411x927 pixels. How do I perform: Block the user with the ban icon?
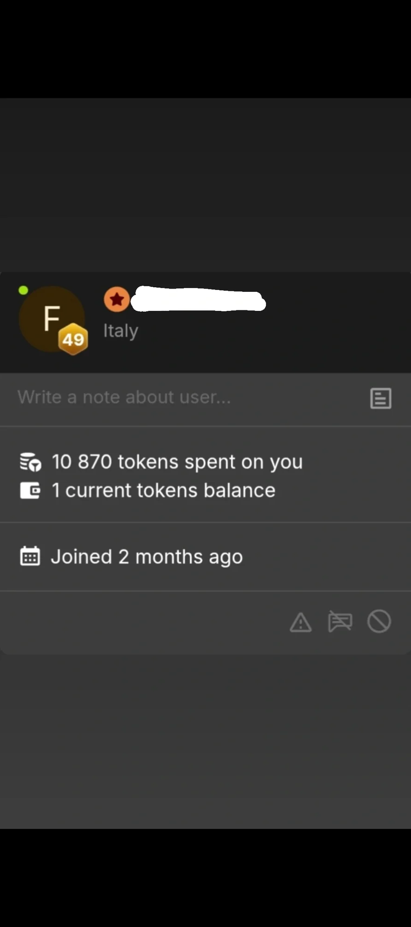[x=379, y=621]
